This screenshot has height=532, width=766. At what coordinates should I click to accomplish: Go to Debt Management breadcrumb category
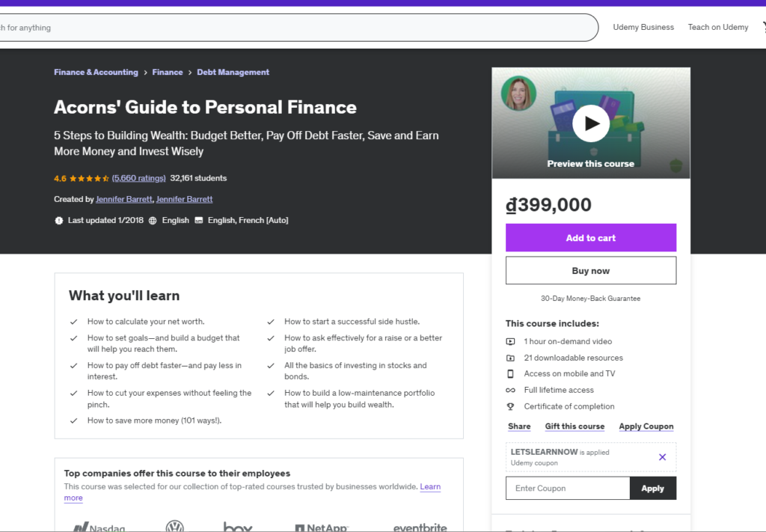click(233, 73)
